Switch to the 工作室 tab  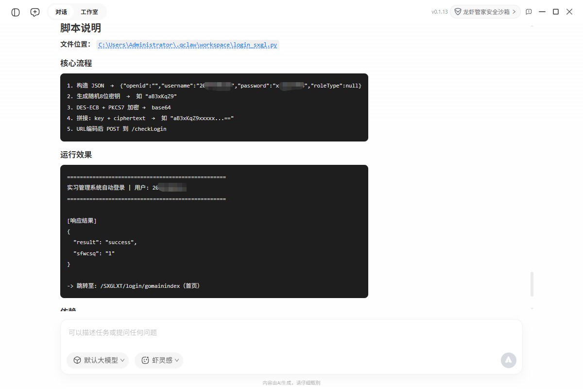click(x=89, y=12)
